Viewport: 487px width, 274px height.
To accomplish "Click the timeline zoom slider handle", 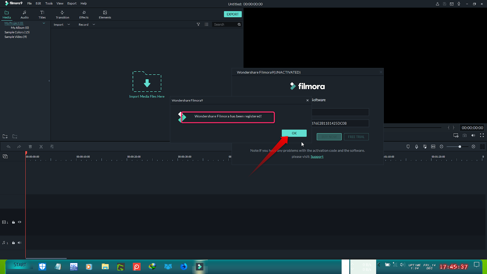I will tap(460, 147).
